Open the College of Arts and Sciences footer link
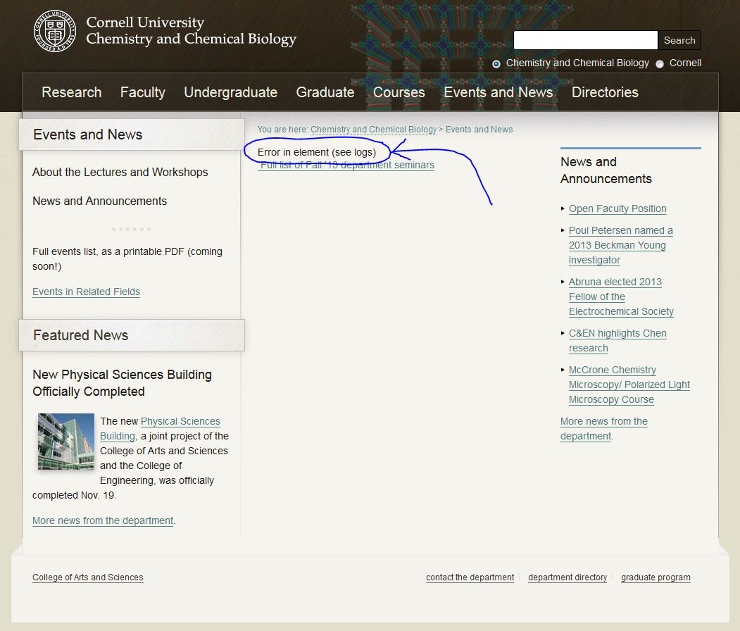The height and width of the screenshot is (631, 740). coord(88,577)
